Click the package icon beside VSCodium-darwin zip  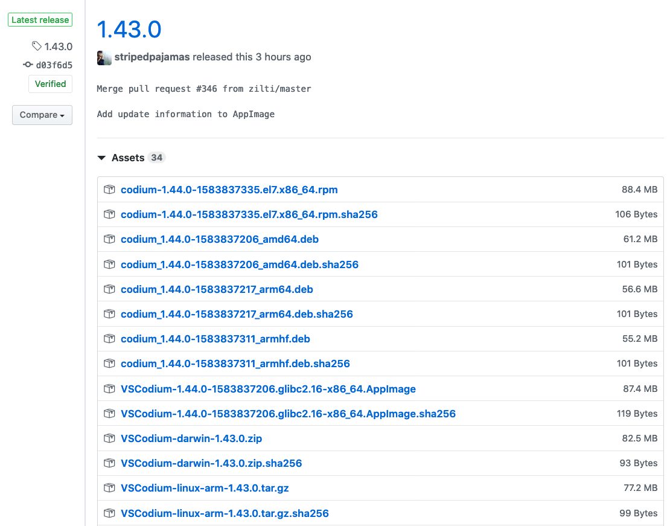click(109, 438)
